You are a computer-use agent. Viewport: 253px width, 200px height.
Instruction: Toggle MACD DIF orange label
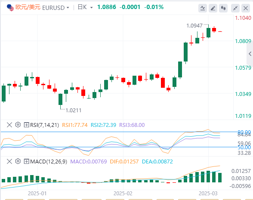coord(124,162)
